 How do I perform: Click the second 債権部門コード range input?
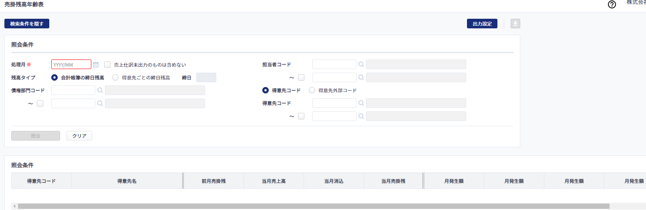73,103
